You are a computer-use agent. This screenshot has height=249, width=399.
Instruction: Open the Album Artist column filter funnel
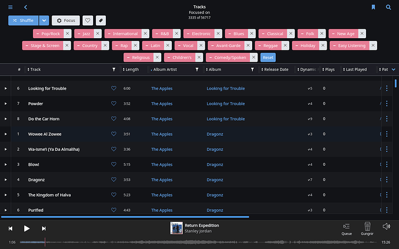pos(197,69)
